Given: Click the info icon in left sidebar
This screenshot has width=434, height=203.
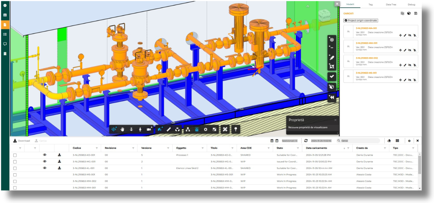Looking at the screenshot, I should click(x=5, y=5).
